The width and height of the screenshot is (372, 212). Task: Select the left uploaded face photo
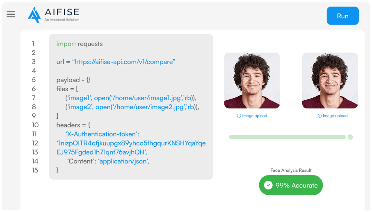[x=252, y=81]
